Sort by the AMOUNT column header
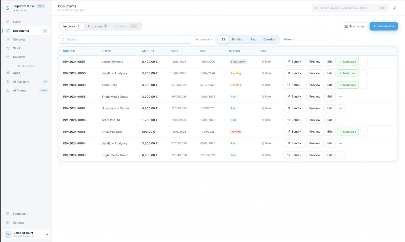Screen dimensions: 405x242 148,51
